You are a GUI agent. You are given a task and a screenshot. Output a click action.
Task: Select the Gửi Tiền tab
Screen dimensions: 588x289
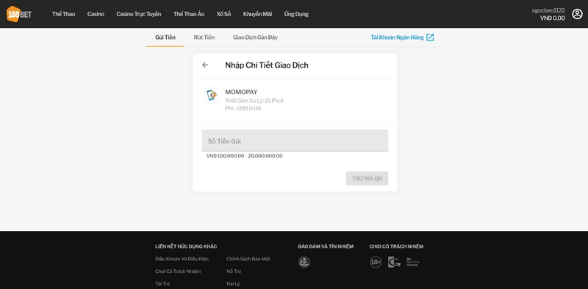tap(165, 38)
